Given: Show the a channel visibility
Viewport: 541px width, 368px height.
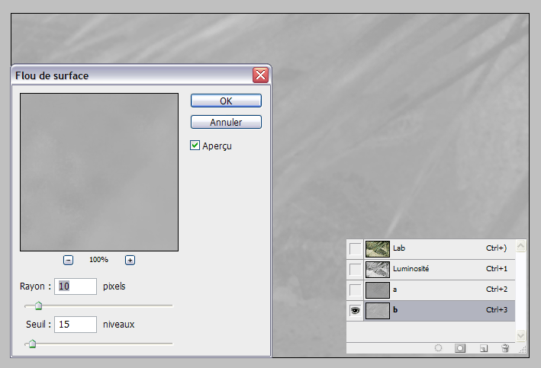Looking at the screenshot, I should click(355, 290).
